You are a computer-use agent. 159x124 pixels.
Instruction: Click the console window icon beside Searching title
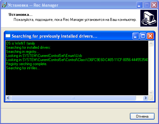(x=8, y=36)
